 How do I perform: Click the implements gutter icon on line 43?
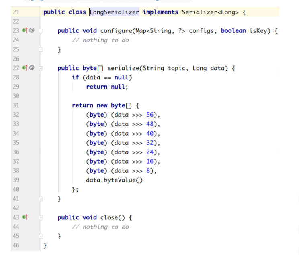pos(25,217)
